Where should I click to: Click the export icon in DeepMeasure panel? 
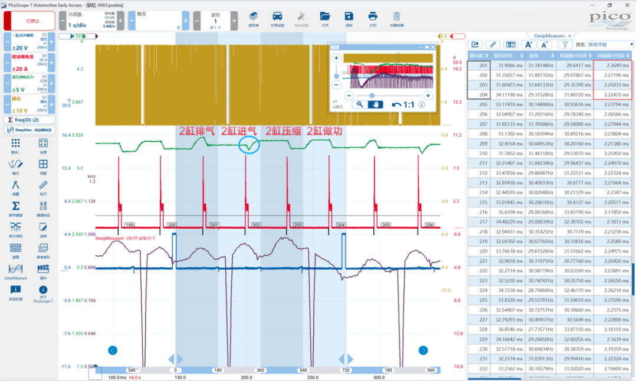pos(475,45)
